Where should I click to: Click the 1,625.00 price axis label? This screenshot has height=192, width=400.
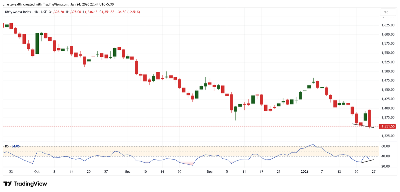[x=388, y=25]
